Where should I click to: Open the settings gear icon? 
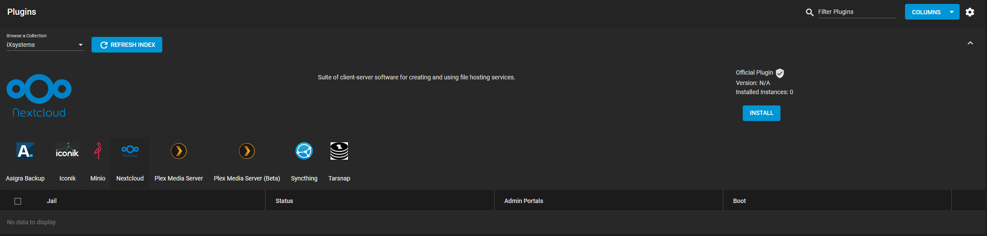click(x=970, y=12)
